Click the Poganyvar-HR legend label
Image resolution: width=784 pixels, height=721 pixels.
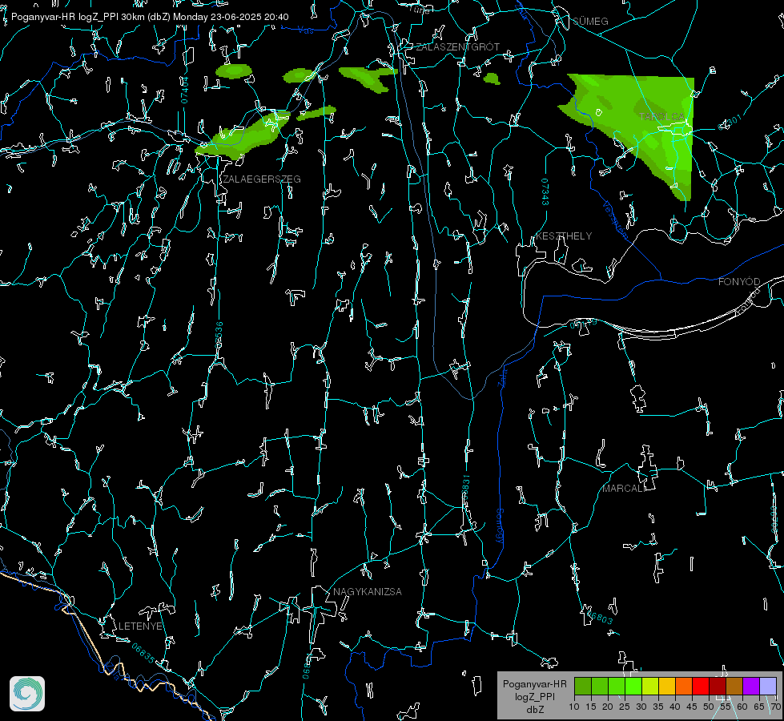[x=534, y=684]
